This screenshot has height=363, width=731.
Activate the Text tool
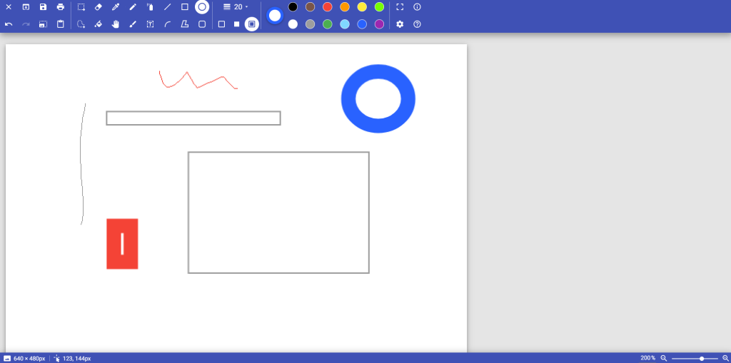point(150,24)
